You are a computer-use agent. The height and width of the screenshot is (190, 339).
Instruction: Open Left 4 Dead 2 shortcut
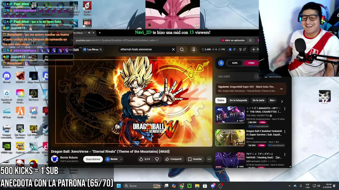(x=34, y=131)
